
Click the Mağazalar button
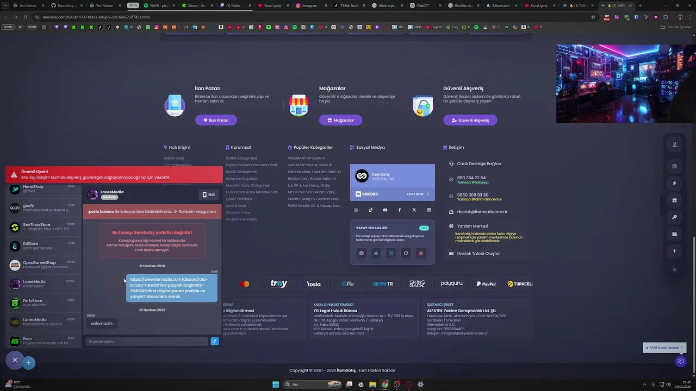[340, 120]
